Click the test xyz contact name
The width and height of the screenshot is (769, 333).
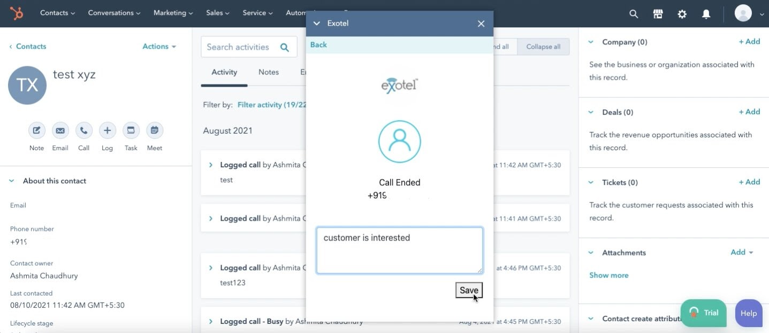pyautogui.click(x=74, y=74)
